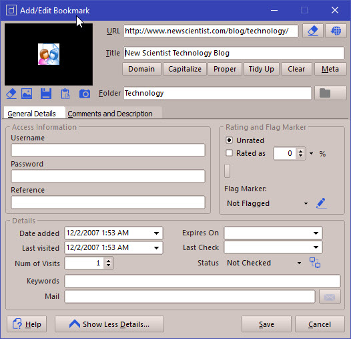Open the Date added date picker
The image size is (351, 339).
click(x=156, y=233)
